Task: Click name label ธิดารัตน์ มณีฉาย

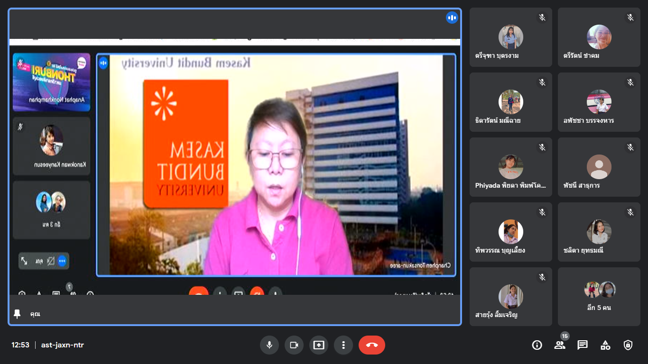Action: (498, 120)
